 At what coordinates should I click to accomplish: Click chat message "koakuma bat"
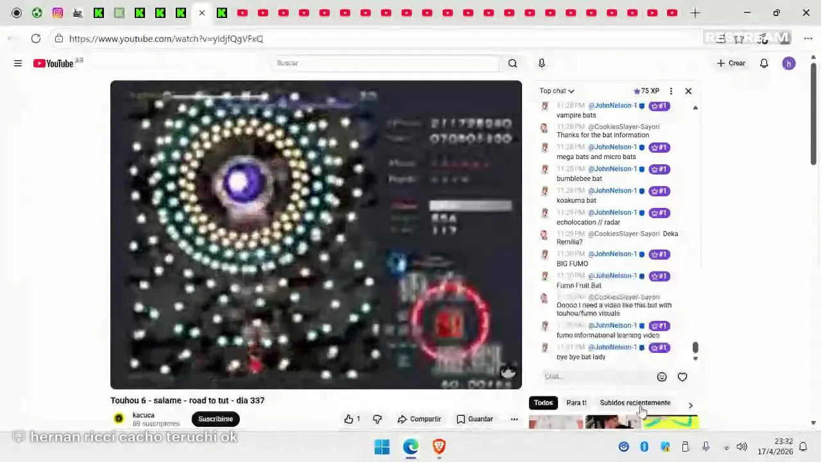(x=576, y=201)
